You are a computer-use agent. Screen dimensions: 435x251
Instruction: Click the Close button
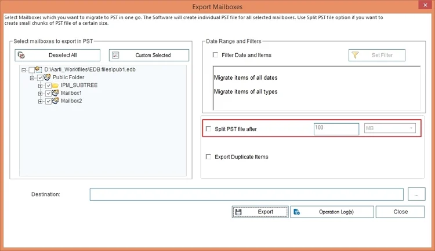point(400,212)
